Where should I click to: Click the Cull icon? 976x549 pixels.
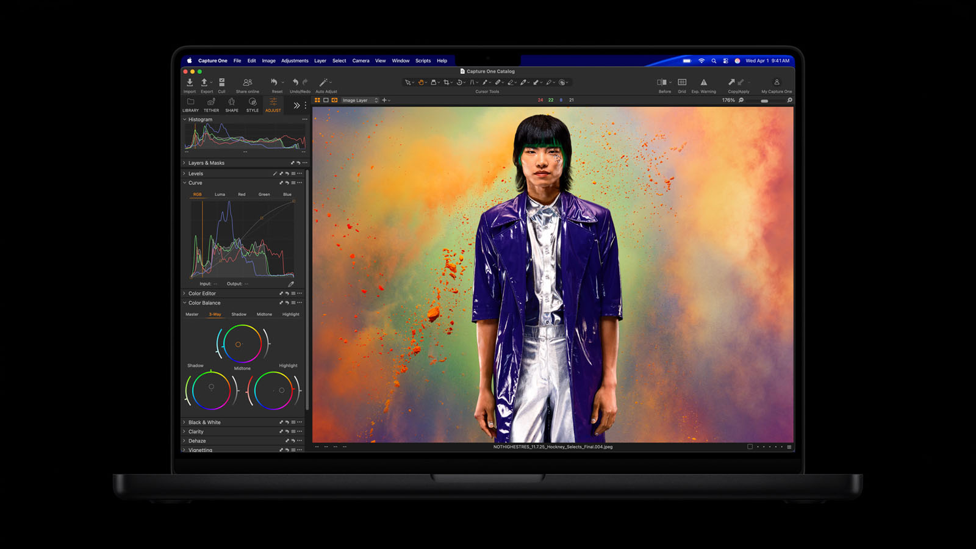(x=221, y=82)
